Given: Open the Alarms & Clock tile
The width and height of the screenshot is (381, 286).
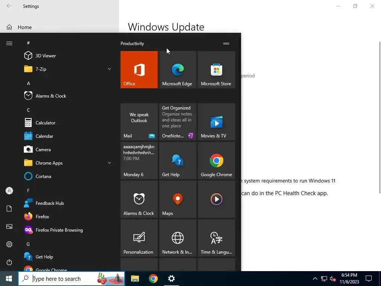Looking at the screenshot, I should [x=139, y=199].
